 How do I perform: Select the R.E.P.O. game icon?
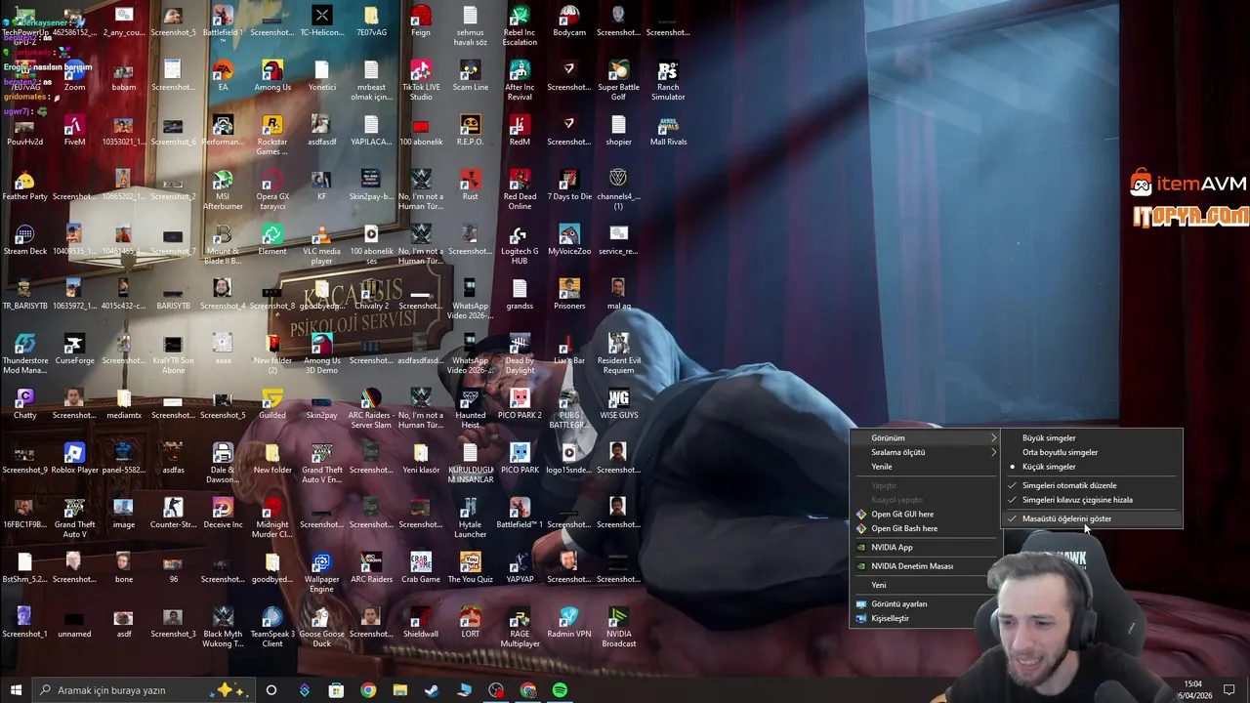tap(470, 131)
